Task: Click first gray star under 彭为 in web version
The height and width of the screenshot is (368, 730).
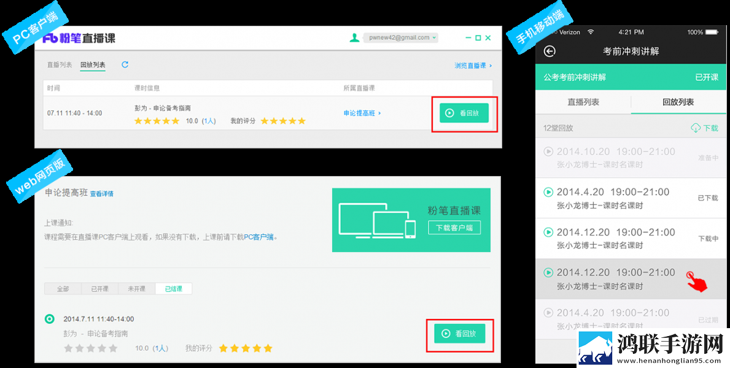Action: coord(68,348)
